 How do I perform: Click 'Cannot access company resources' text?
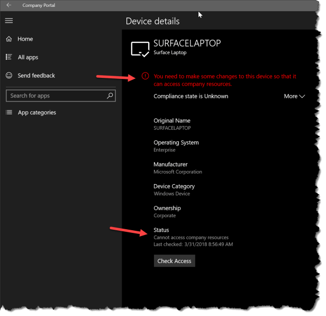(191, 238)
